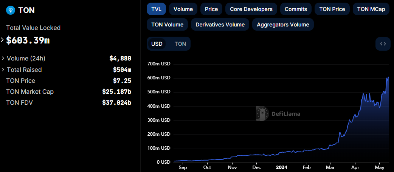The image size is (394, 172).
Task: Click the Total Value Locked label
Action: point(33,28)
